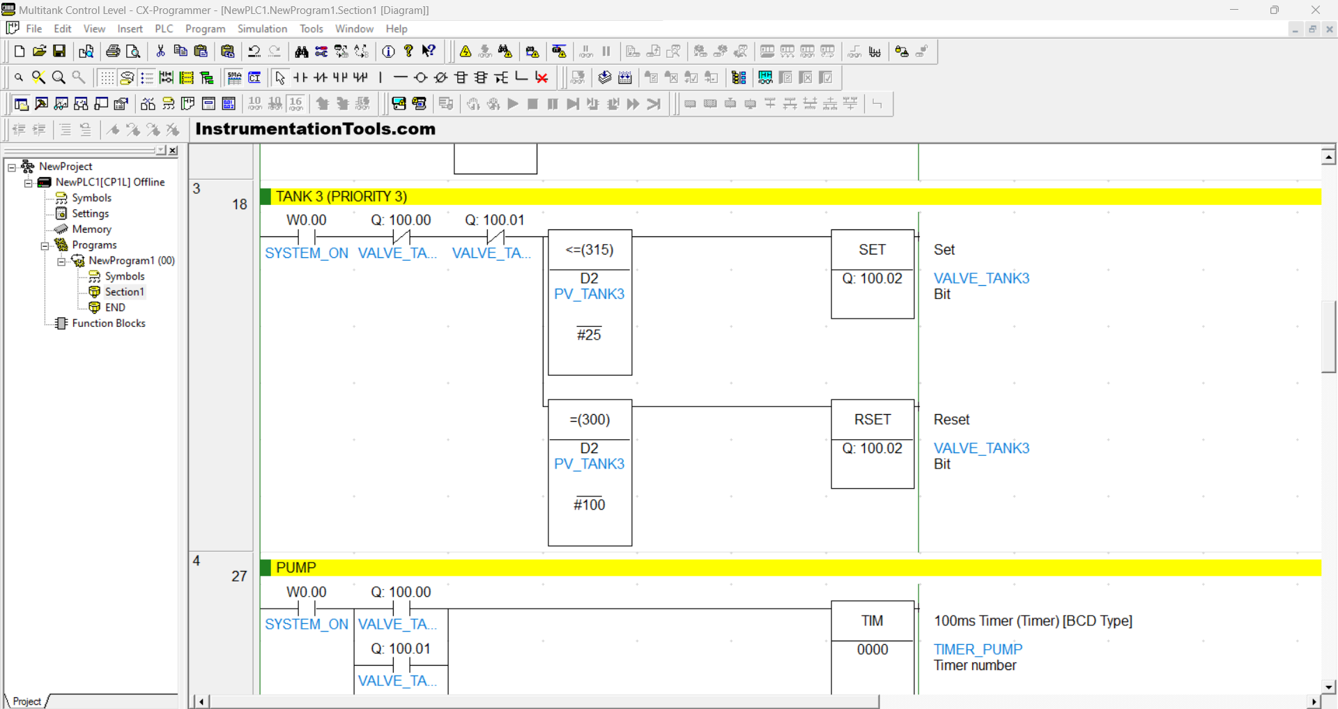
Task: Select Settings in the project tree
Action: coord(91,214)
